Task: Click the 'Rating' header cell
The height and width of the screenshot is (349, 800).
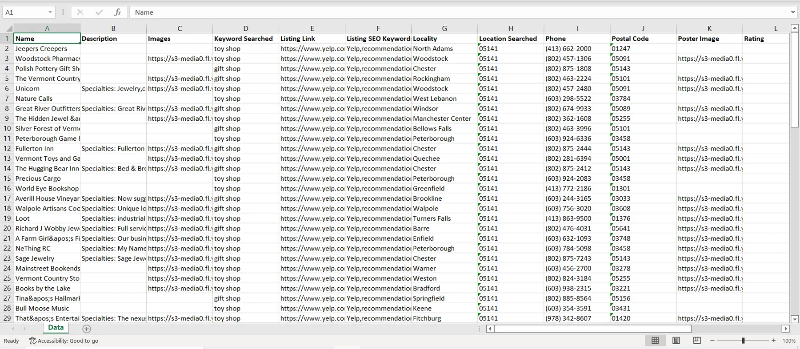Action: coord(766,39)
